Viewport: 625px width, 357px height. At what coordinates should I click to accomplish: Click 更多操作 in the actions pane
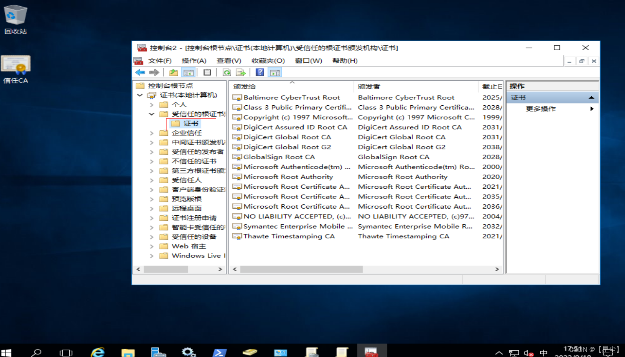pos(541,109)
